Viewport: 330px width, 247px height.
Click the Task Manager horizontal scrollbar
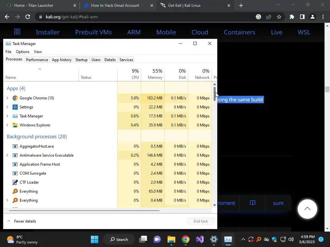(x=84, y=210)
